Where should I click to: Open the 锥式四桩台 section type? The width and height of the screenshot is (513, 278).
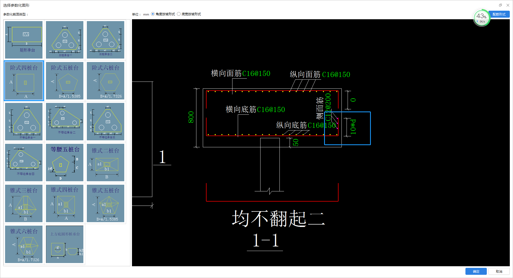pyautogui.click(x=65, y=203)
